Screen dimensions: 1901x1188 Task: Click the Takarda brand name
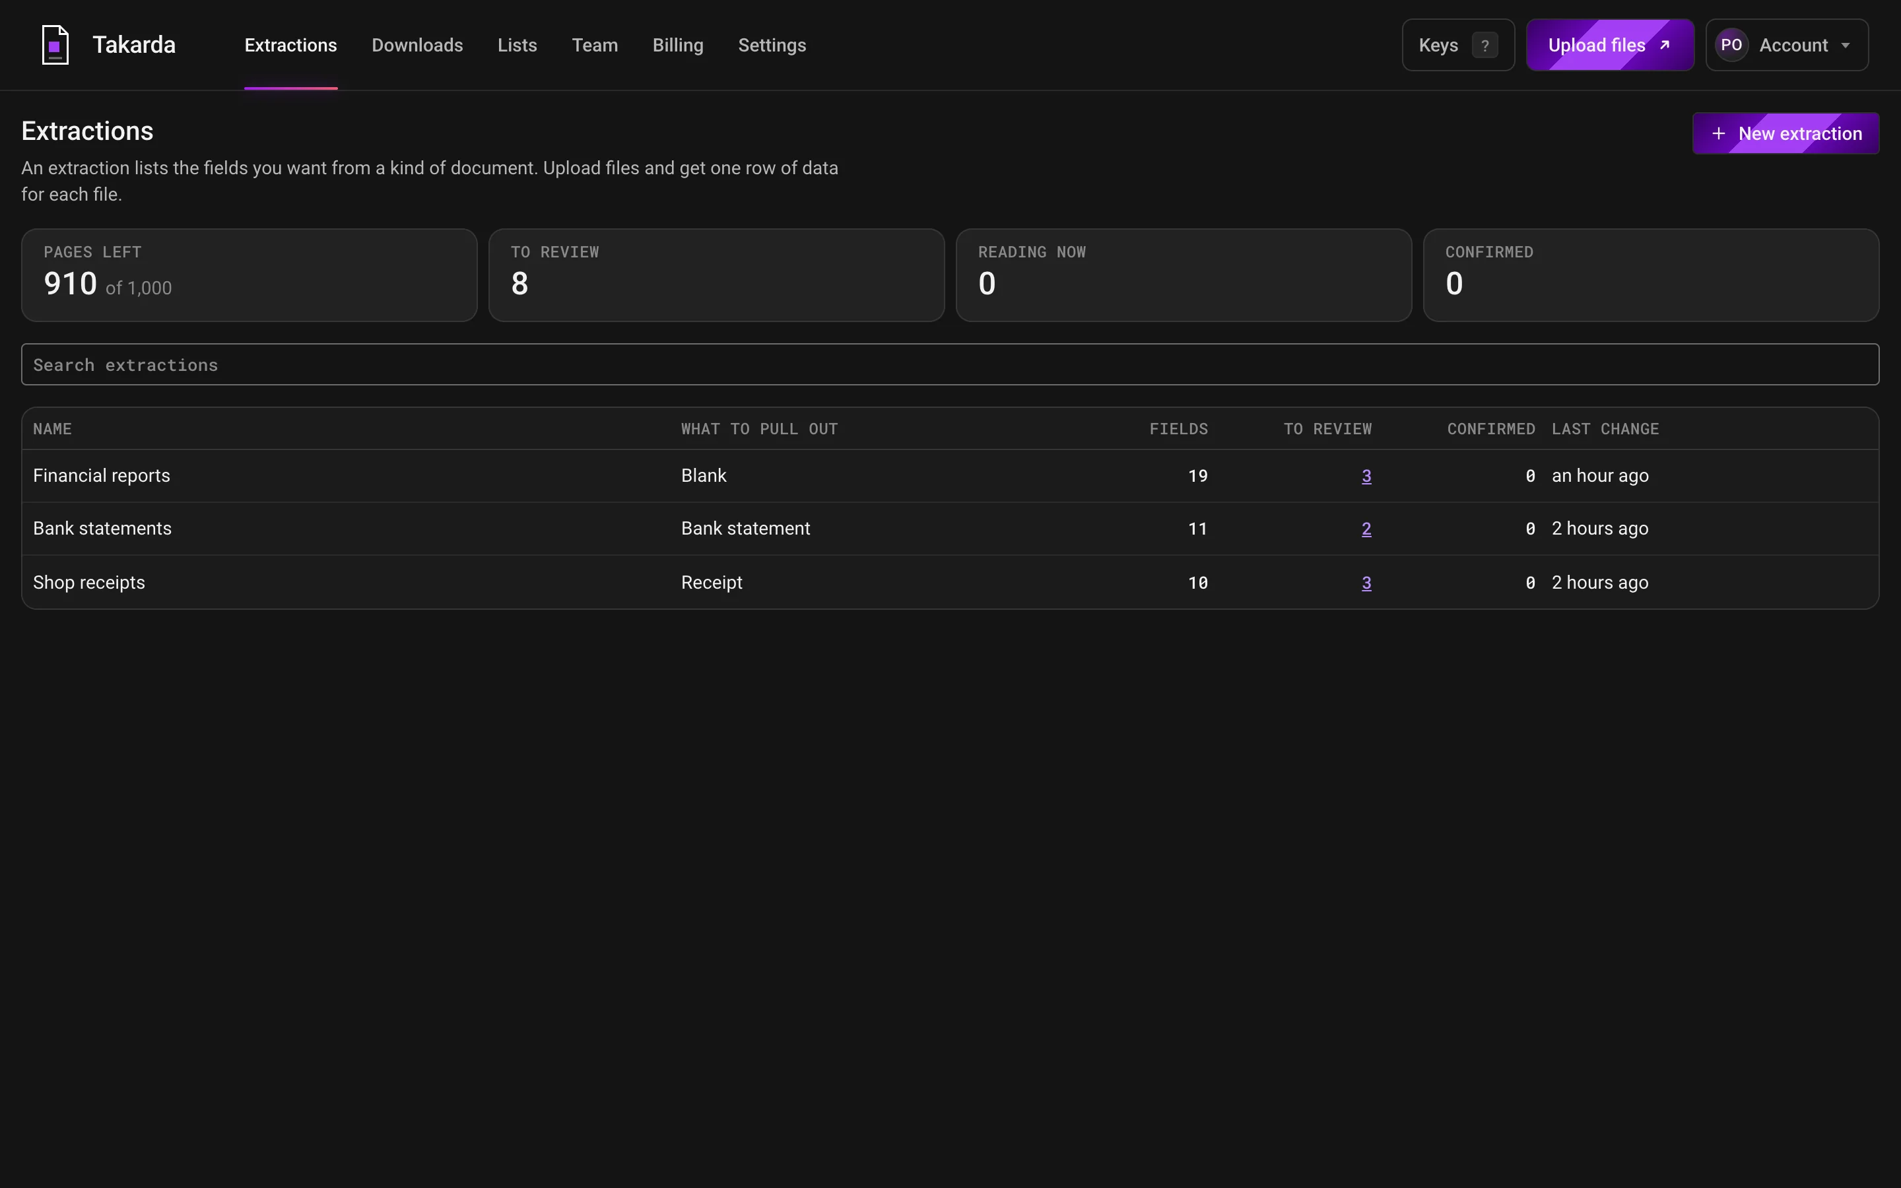point(135,45)
